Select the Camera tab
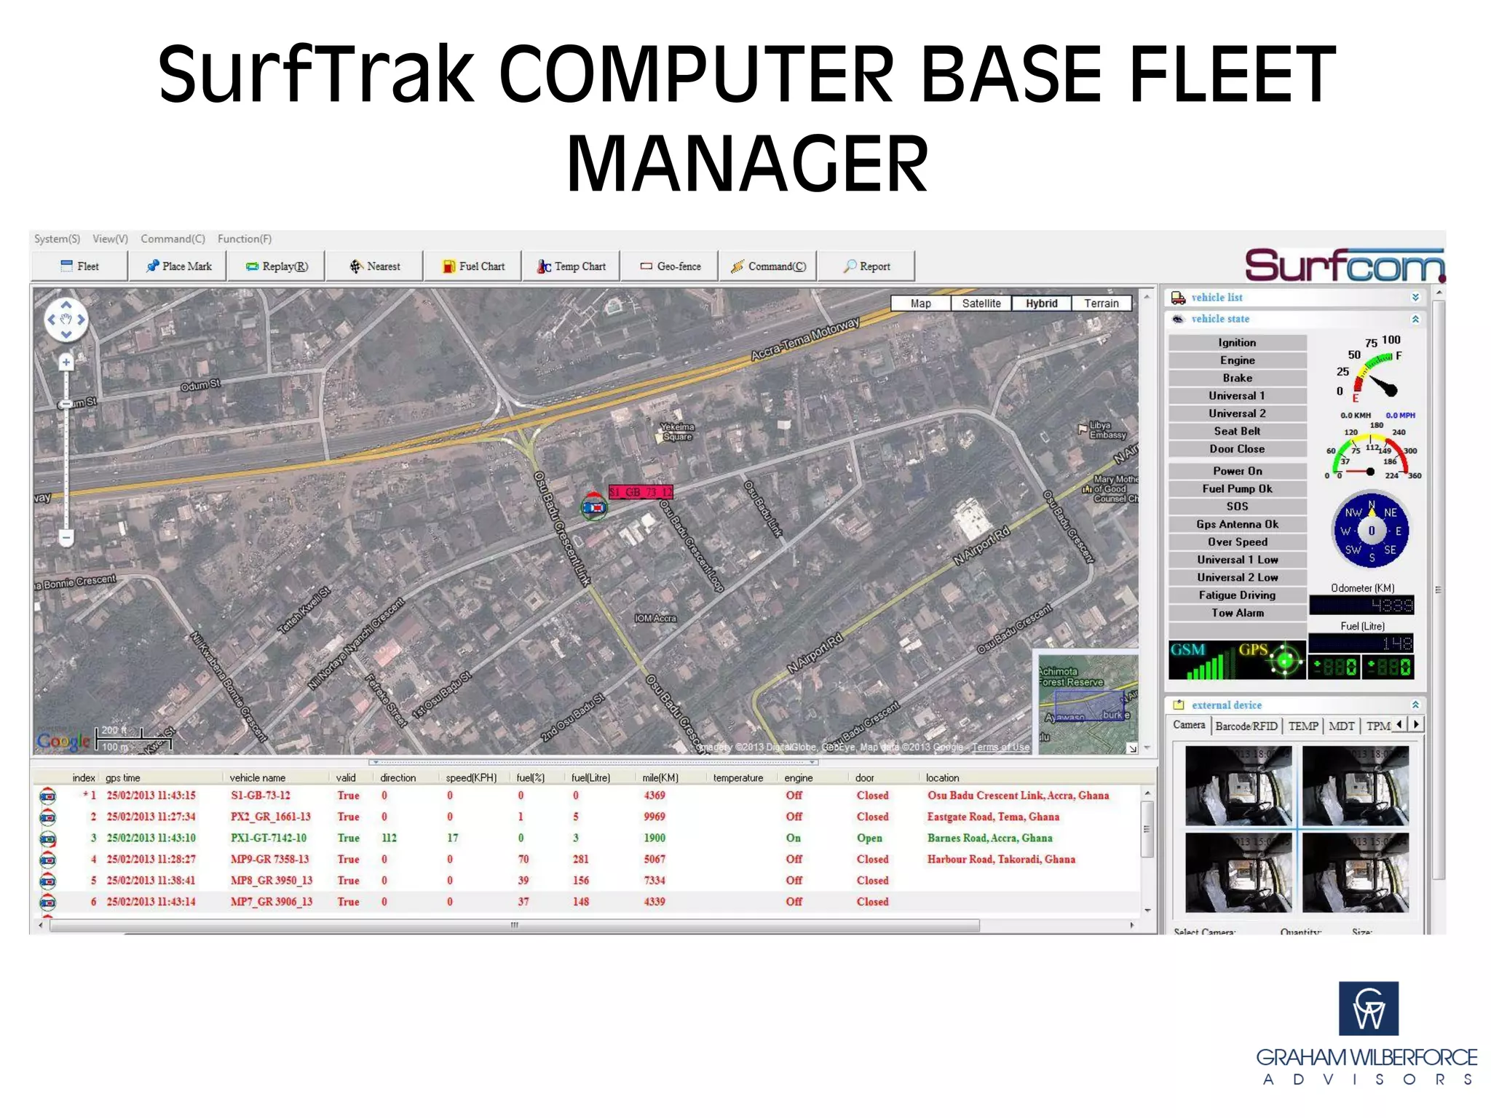Screen dimensions: 1491x1118 [1189, 725]
